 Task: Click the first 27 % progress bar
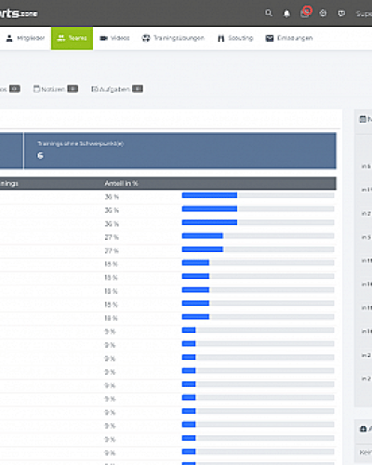coord(258,236)
